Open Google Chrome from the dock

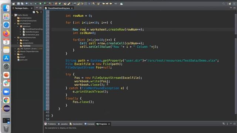click(6, 100)
